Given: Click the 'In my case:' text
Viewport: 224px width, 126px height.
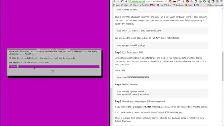Looking at the screenshot, I should 120,70.
